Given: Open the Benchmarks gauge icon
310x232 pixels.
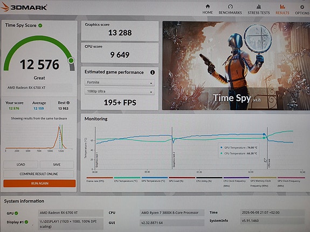Looking at the screenshot, I should tap(230, 6).
